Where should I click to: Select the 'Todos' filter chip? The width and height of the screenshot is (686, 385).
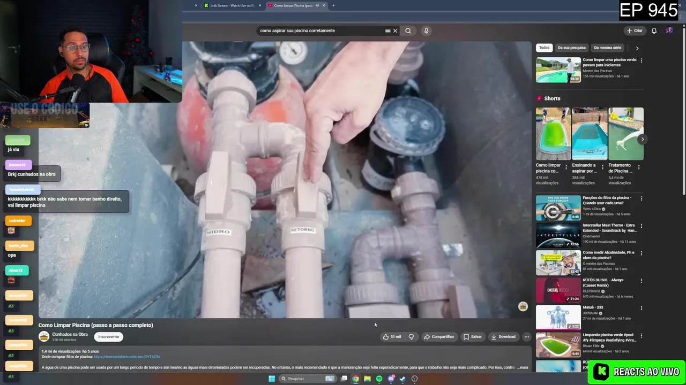[x=544, y=48]
